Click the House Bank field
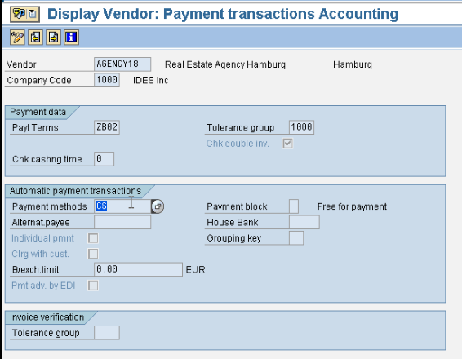This screenshot has width=462, height=359. 304,222
